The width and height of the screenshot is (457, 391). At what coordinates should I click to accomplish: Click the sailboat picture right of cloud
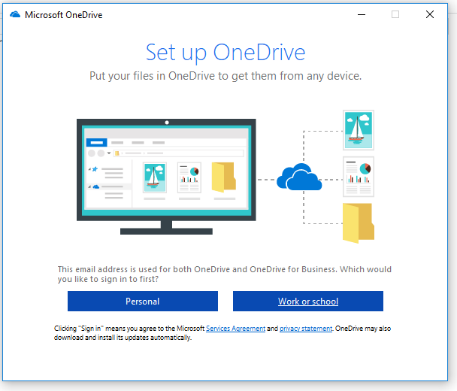click(359, 130)
